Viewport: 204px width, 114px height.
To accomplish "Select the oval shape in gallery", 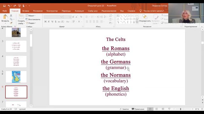I will (131, 16).
